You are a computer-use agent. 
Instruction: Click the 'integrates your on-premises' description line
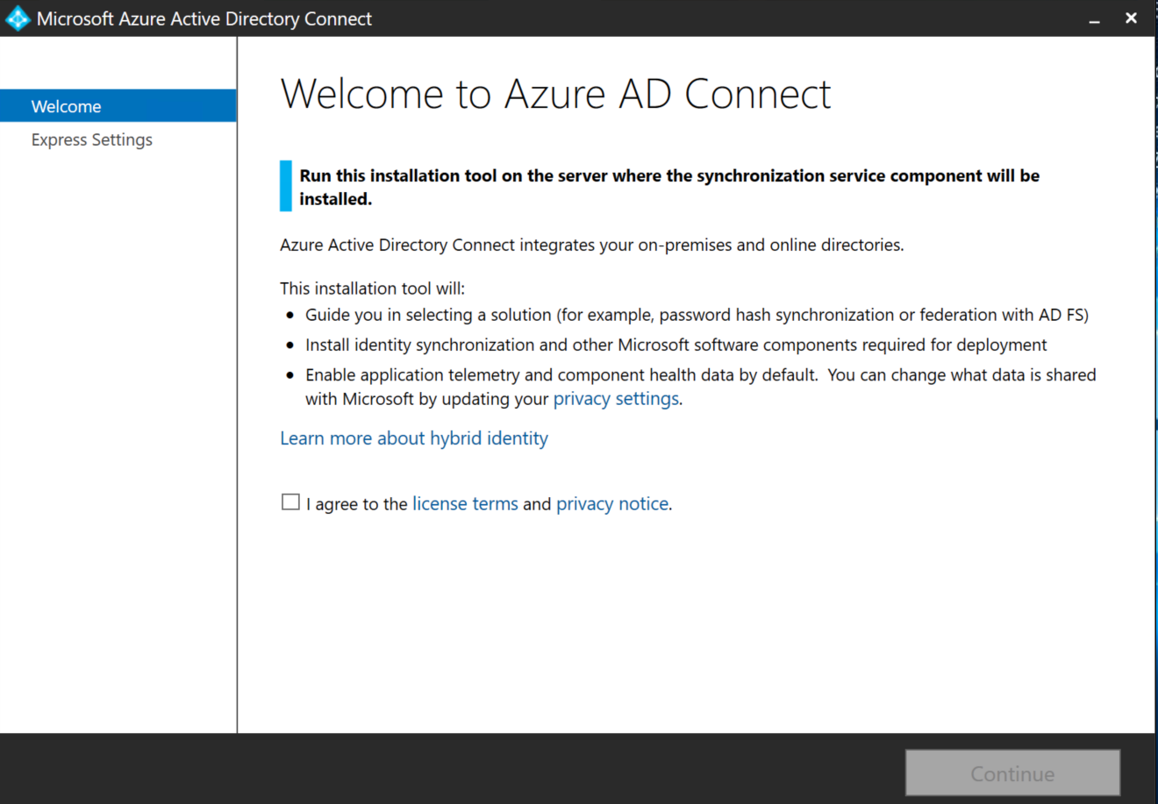(591, 245)
